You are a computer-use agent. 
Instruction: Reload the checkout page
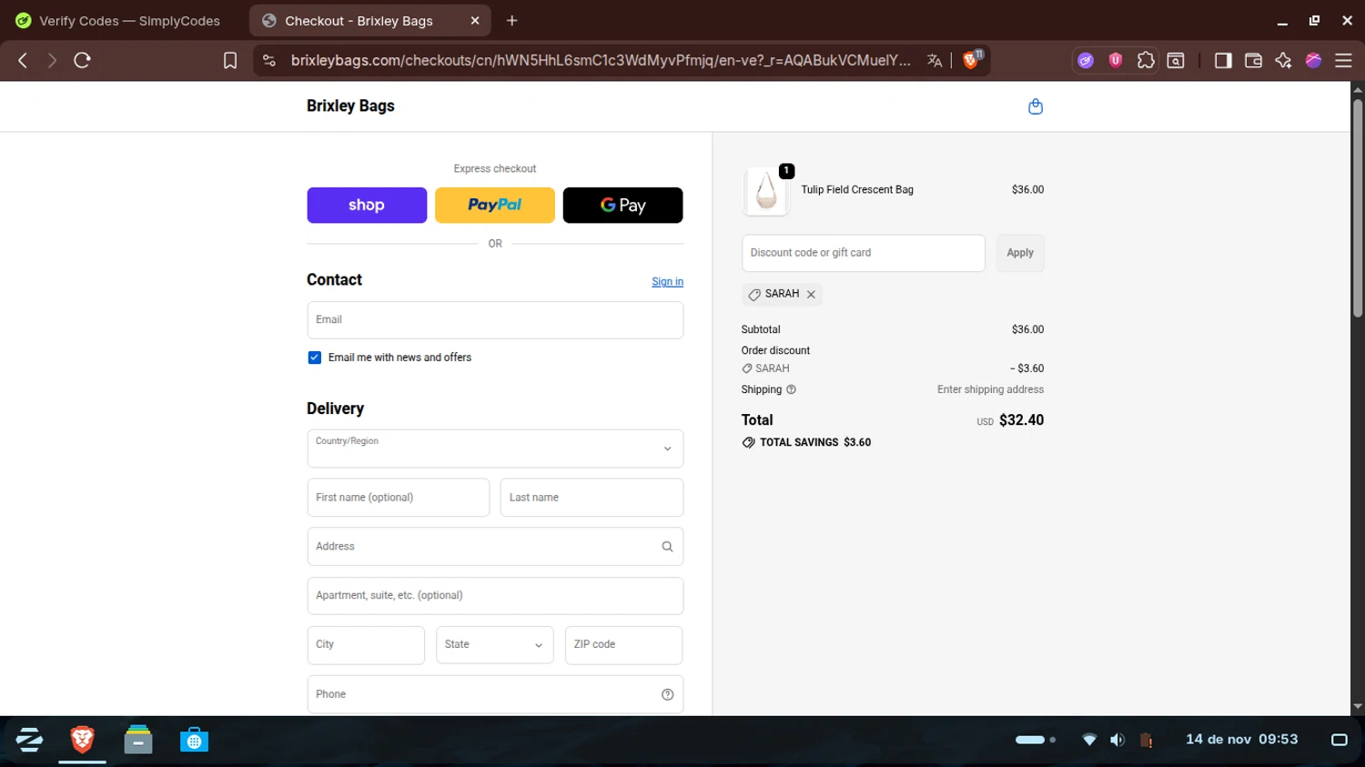pyautogui.click(x=82, y=60)
